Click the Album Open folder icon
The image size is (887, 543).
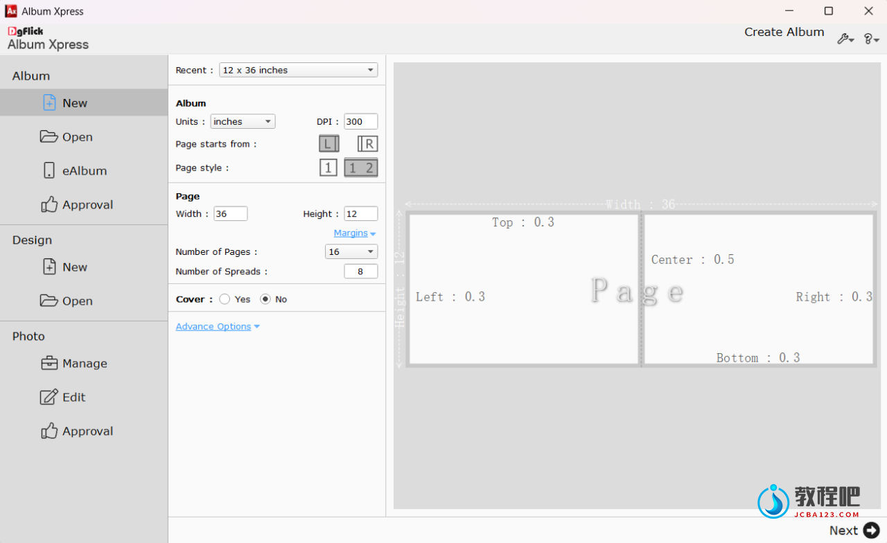coord(49,136)
